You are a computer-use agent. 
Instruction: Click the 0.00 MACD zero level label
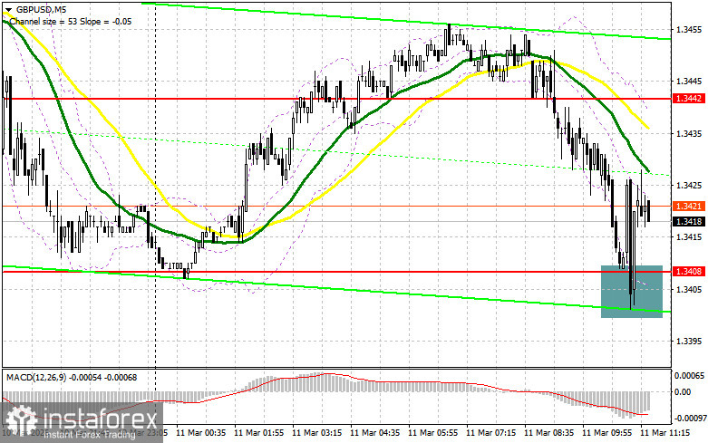coord(683,392)
